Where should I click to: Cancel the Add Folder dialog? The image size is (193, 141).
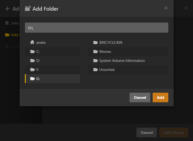(140, 97)
